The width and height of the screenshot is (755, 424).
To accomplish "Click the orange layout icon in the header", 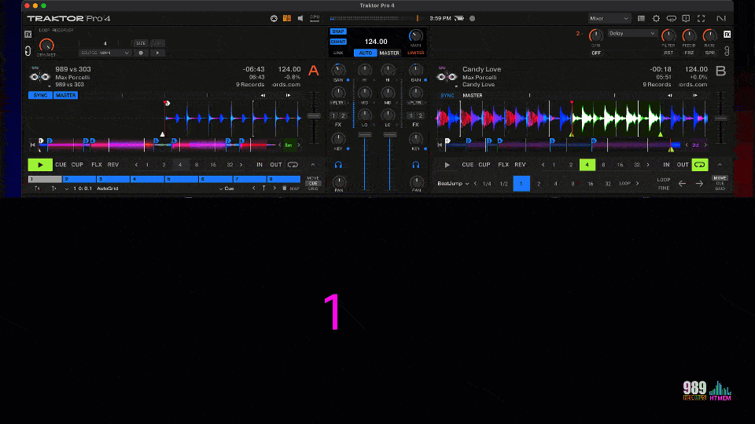I will (x=287, y=18).
